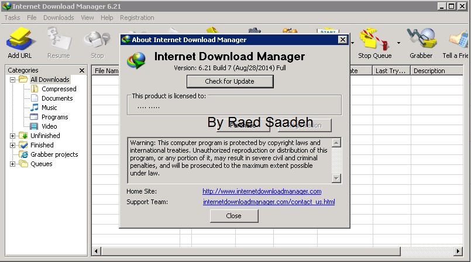The width and height of the screenshot is (471, 262).
Task: Open the internetdownloadmanager.com home site link
Action: point(262,191)
